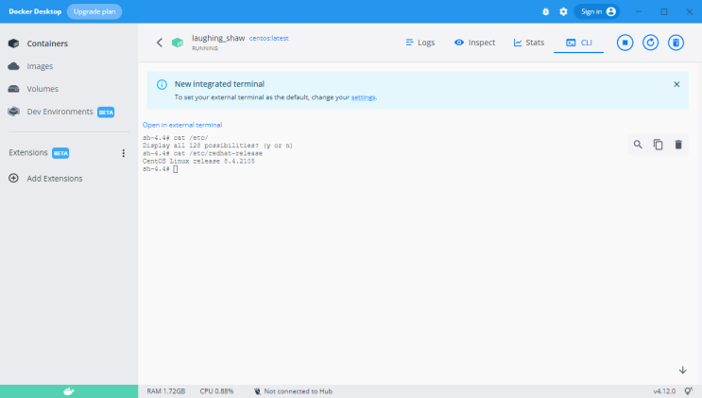Select the CLI tab
Screen dimensions: 702x398
pos(578,43)
